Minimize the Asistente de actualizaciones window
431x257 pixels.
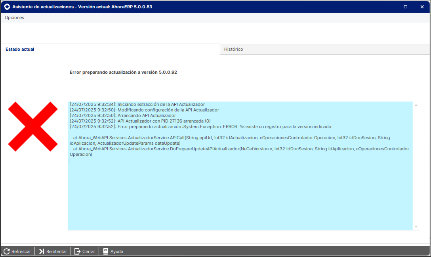pyautogui.click(x=389, y=7)
